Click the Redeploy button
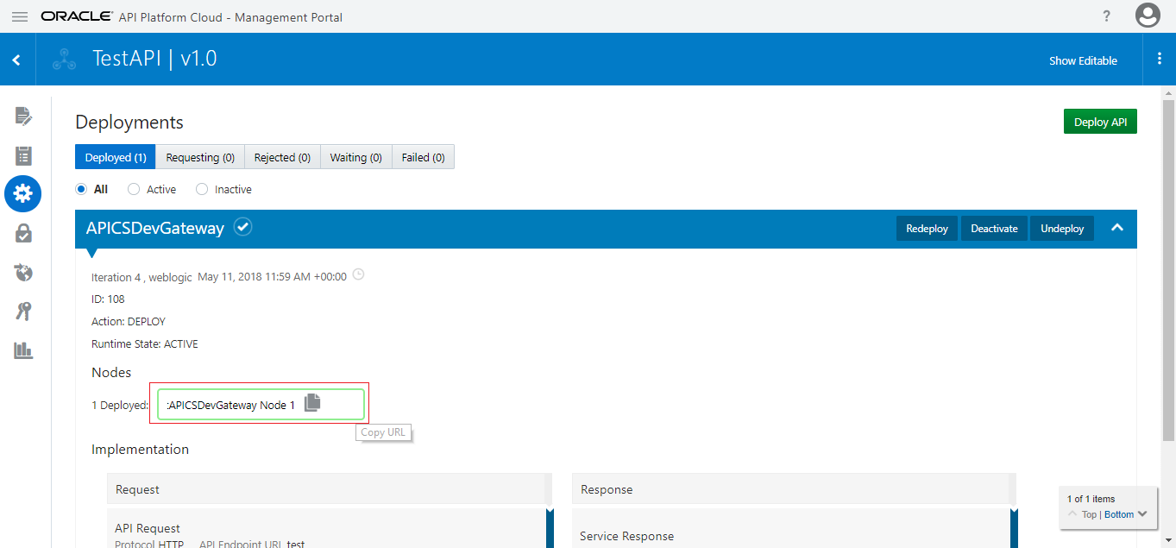The width and height of the screenshot is (1176, 548). coord(927,229)
